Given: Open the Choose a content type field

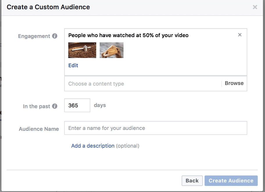Looking at the screenshot, I should click(x=143, y=84).
